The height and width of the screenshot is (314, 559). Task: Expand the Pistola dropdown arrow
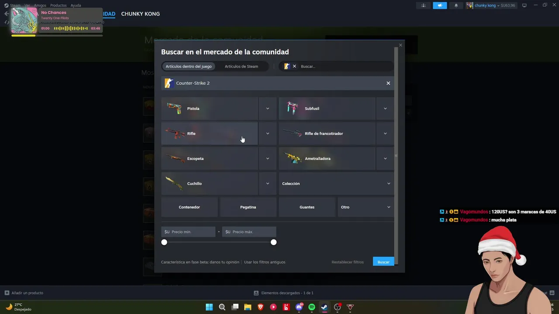[x=268, y=109]
